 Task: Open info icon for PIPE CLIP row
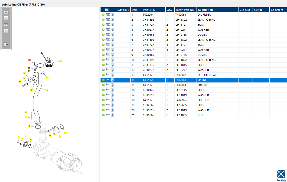click(112, 100)
